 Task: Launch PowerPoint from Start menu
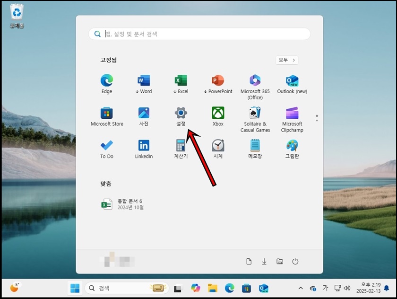pyautogui.click(x=218, y=84)
